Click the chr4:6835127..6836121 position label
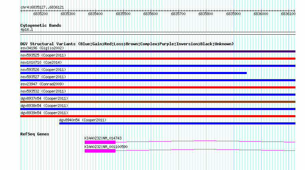 [42, 7]
